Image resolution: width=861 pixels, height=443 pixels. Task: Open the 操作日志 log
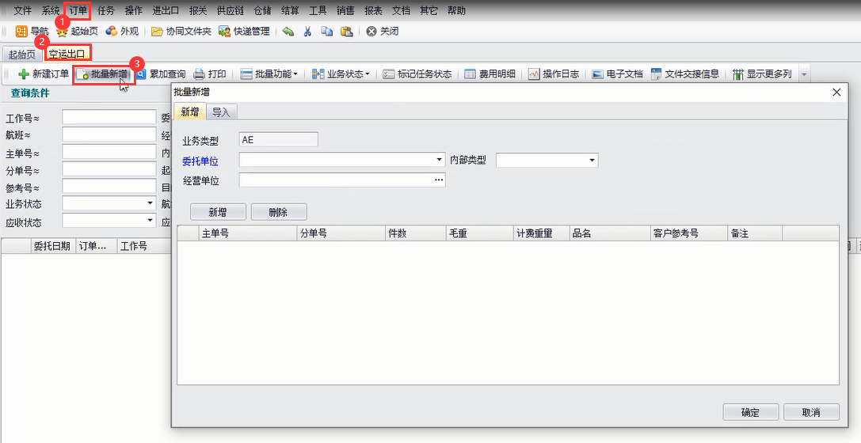(x=534, y=74)
